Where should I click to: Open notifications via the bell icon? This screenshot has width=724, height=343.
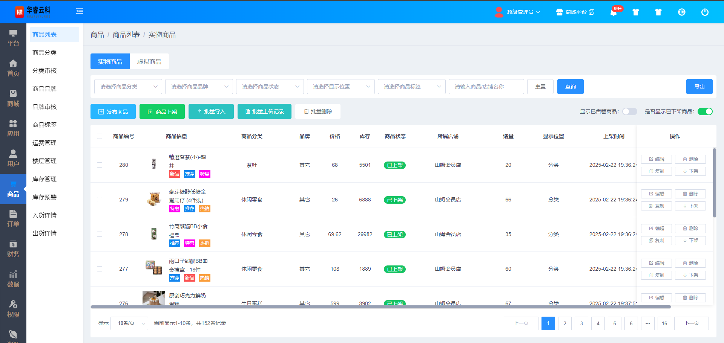pos(614,12)
